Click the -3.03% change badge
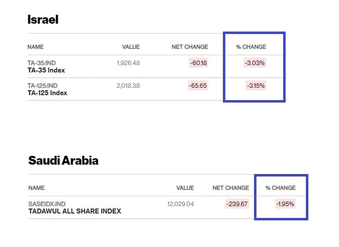Viewport: 339px width, 247px height. click(x=255, y=63)
